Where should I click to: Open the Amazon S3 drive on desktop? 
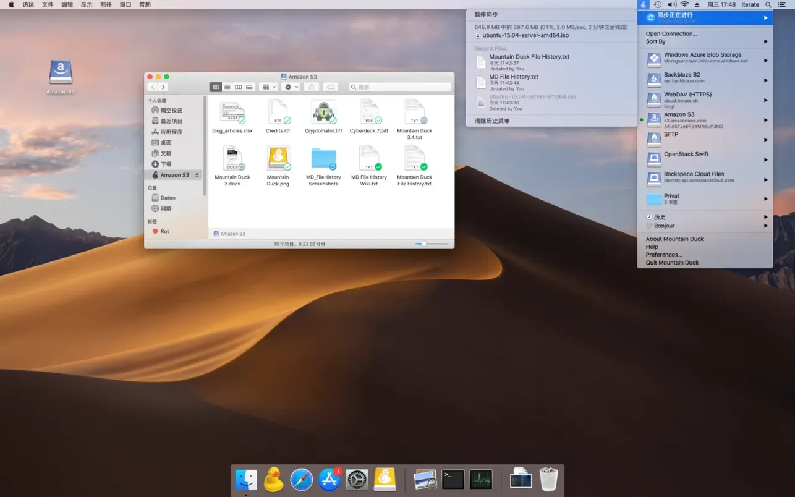[61, 73]
